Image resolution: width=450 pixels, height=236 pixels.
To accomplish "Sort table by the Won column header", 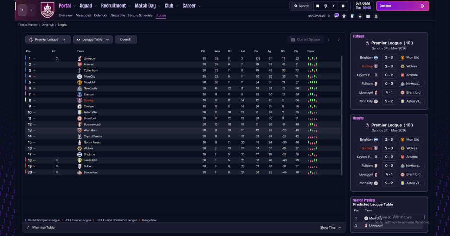I will [217, 51].
